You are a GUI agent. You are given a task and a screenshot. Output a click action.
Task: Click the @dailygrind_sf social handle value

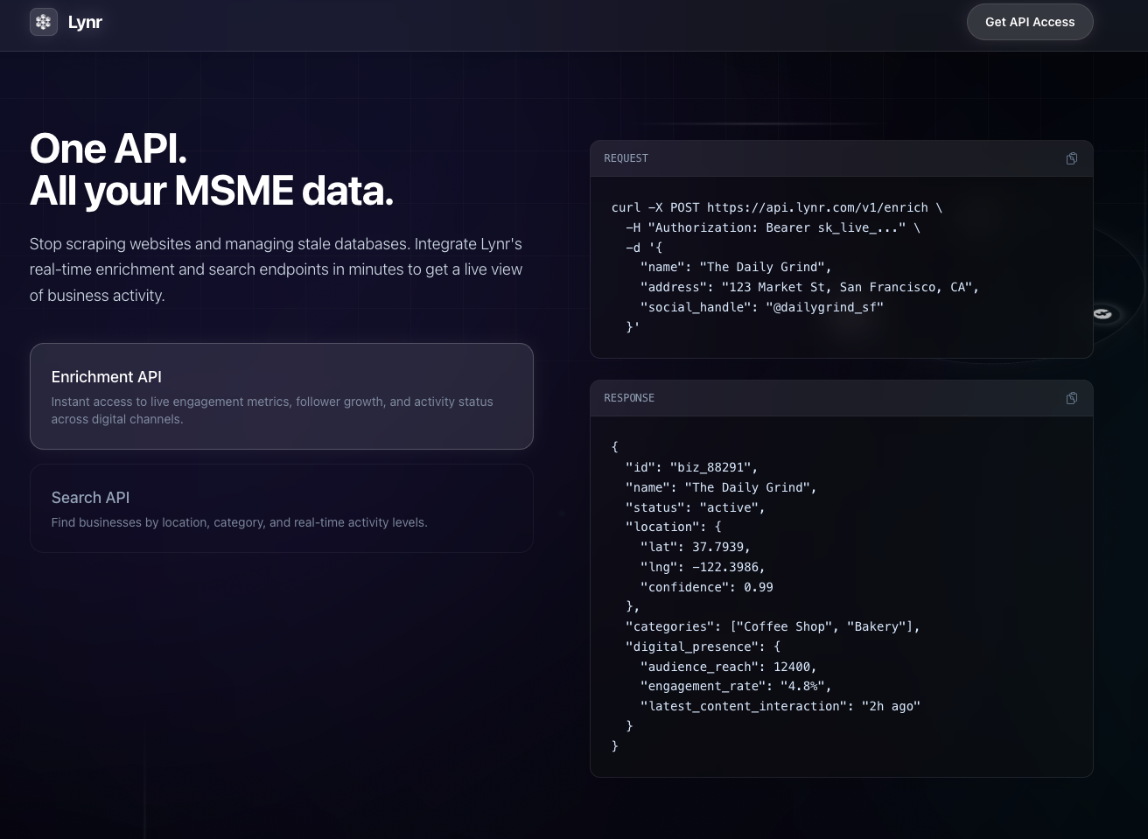[x=823, y=307]
